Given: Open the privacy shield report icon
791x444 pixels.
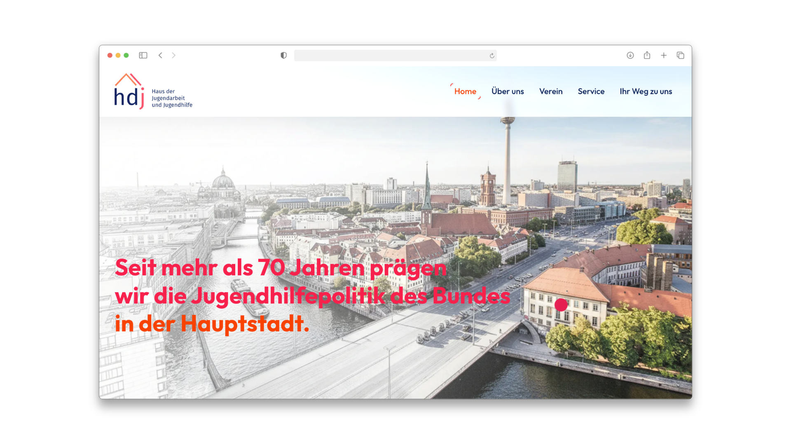Looking at the screenshot, I should pyautogui.click(x=283, y=55).
